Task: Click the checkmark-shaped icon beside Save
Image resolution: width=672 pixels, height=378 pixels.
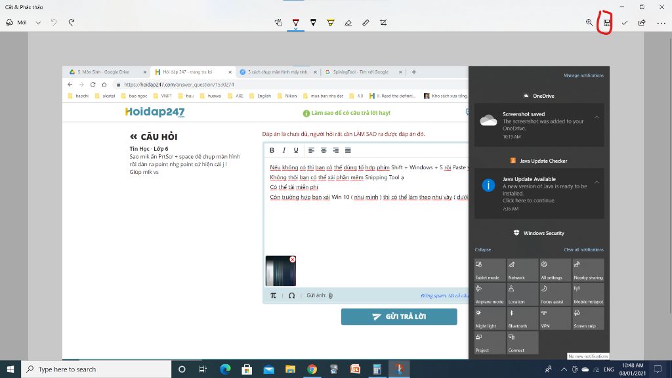Action: tap(625, 23)
